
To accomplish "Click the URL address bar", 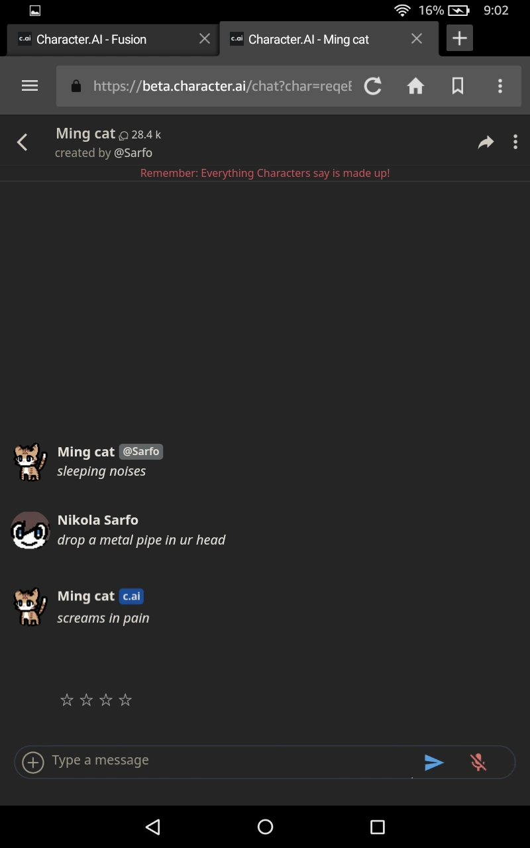I will 223,86.
